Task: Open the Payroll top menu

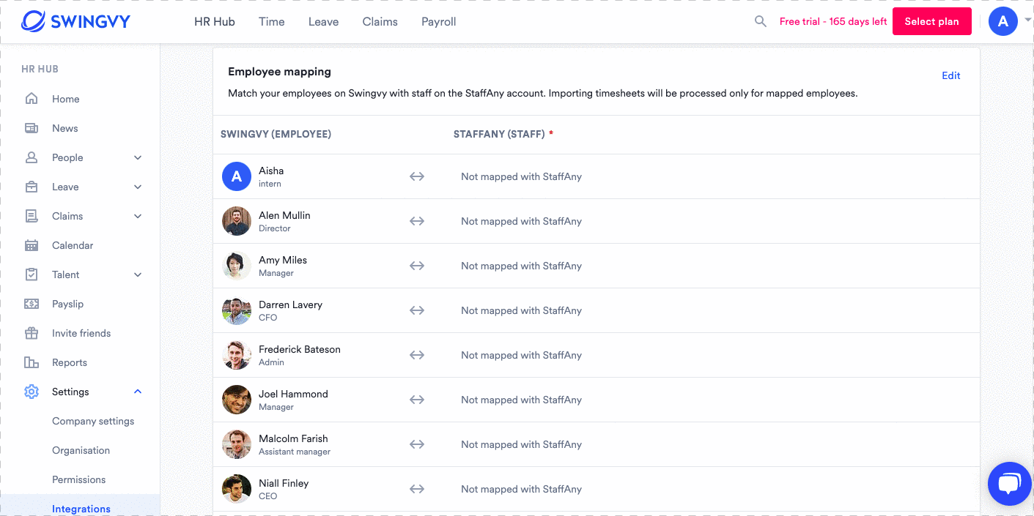Action: tap(439, 21)
